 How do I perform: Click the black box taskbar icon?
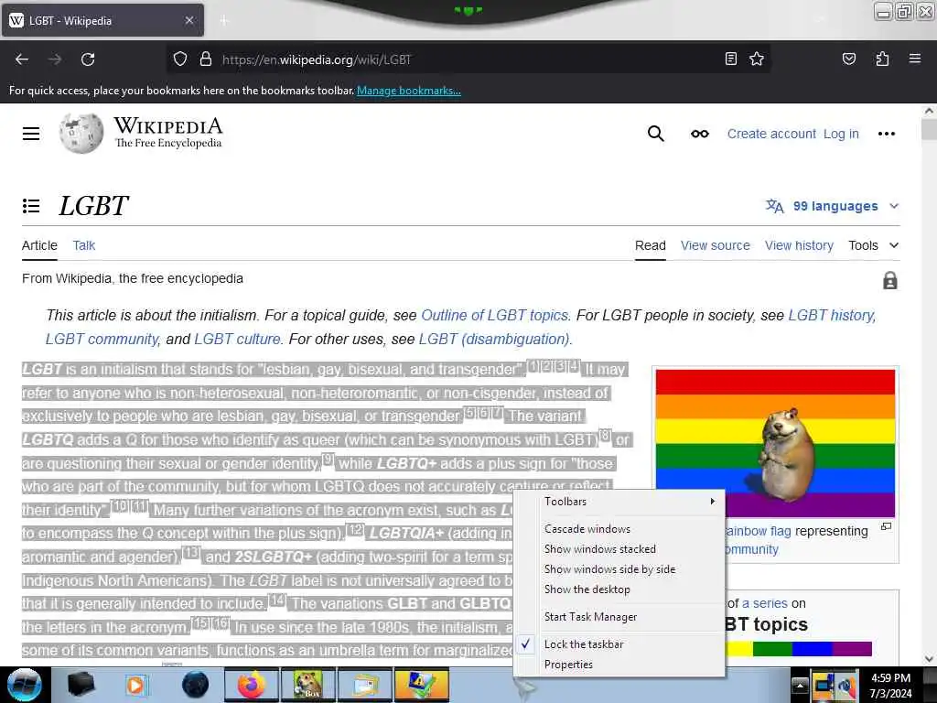pyautogui.click(x=81, y=685)
